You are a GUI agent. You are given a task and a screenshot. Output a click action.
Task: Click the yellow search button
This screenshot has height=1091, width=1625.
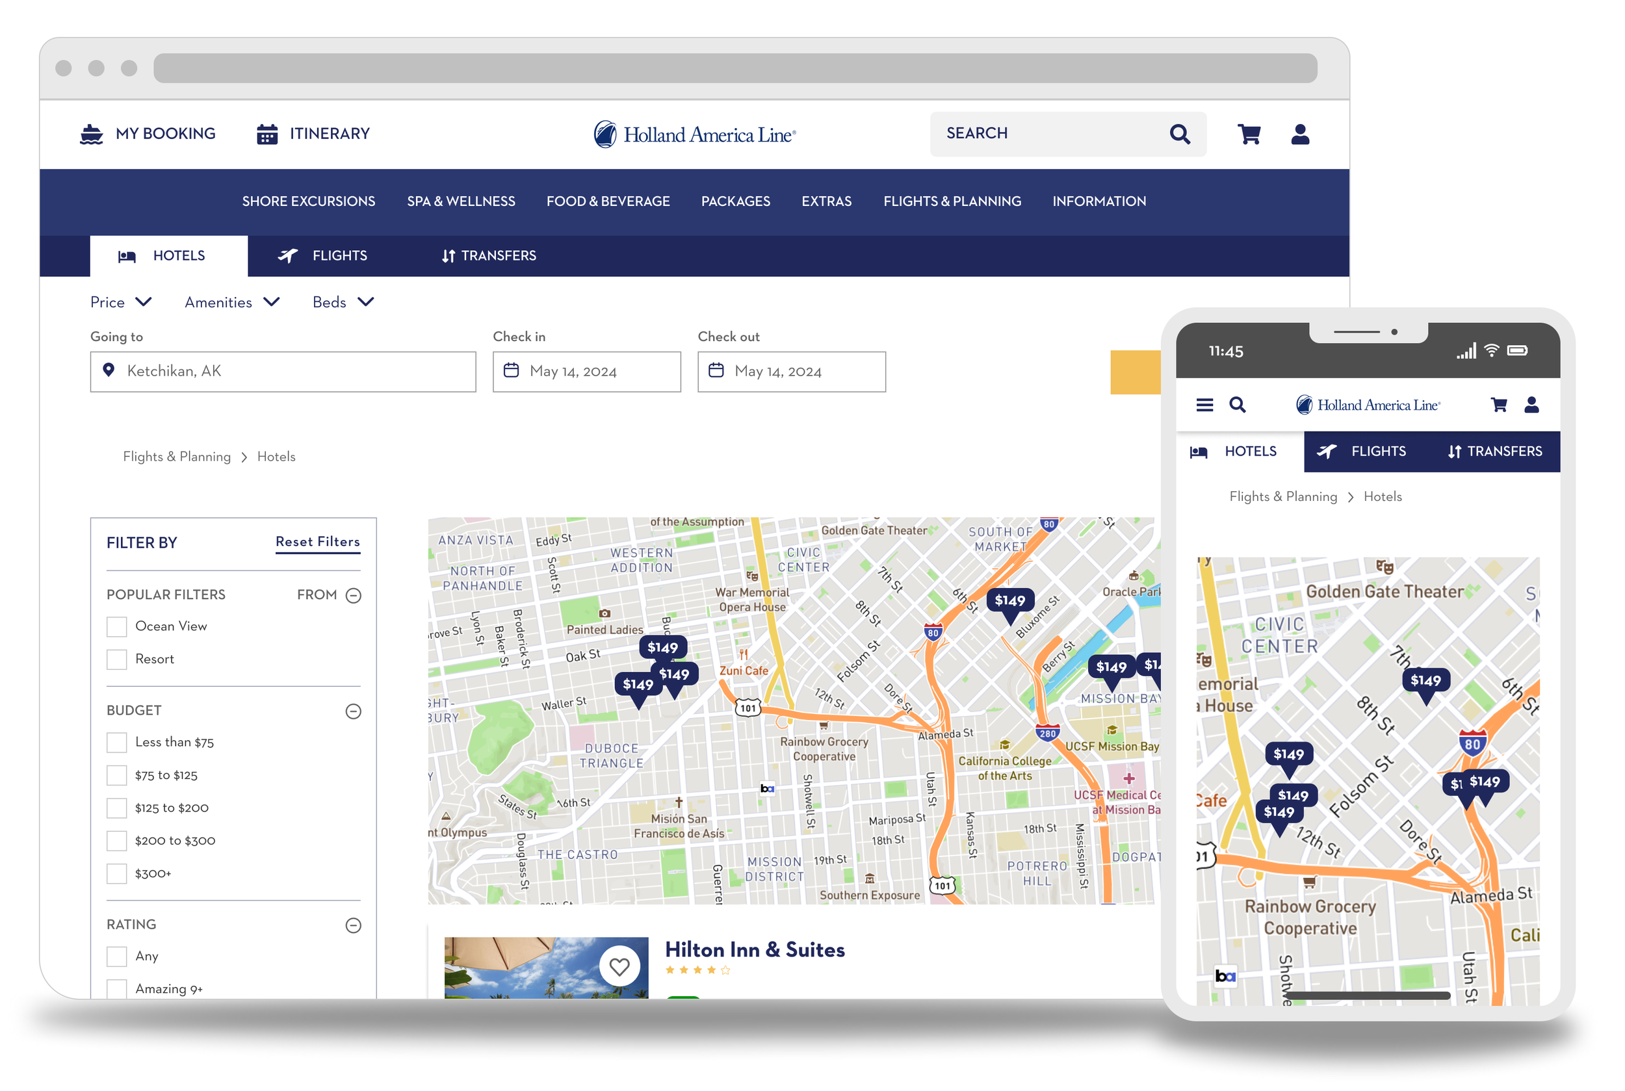click(1135, 372)
